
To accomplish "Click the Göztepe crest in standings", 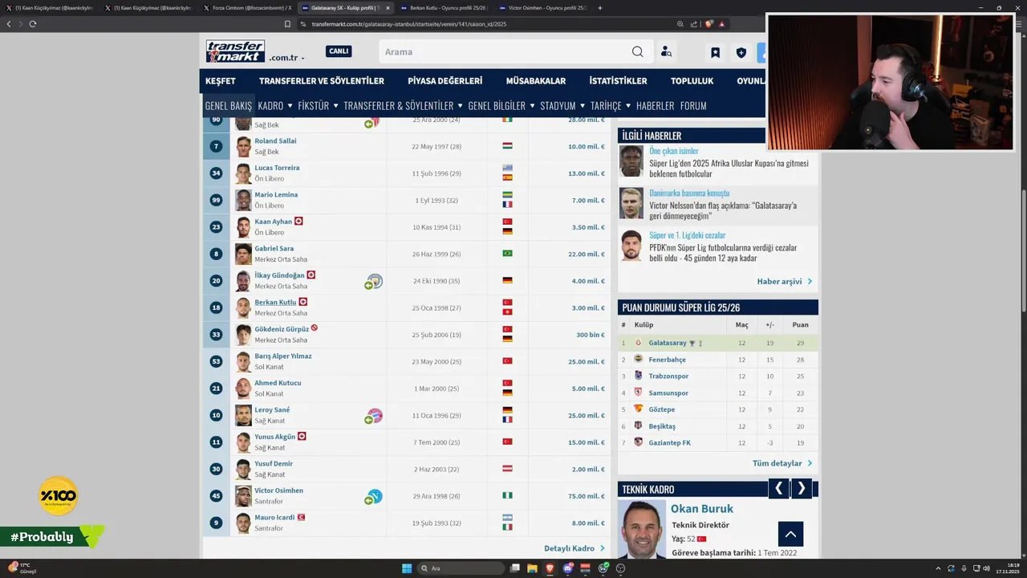I will coord(639,409).
